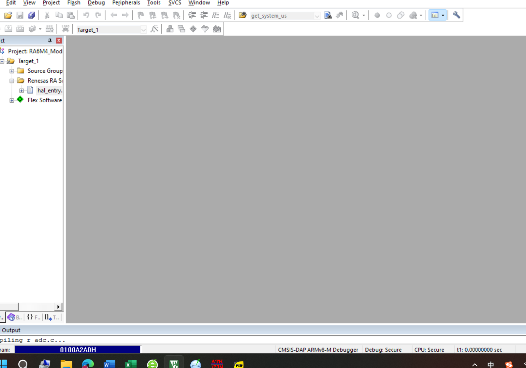Open Options for Target magic wand

[154, 29]
